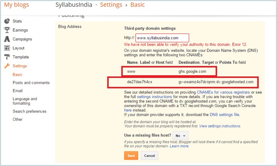Go to Campaigns section
The width and height of the screenshot is (277, 166).
click(x=22, y=39)
